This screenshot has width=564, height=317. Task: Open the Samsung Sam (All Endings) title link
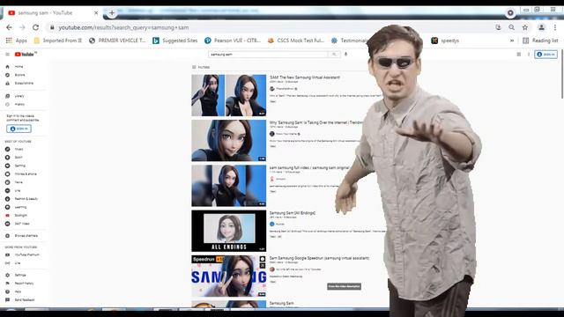(x=293, y=213)
